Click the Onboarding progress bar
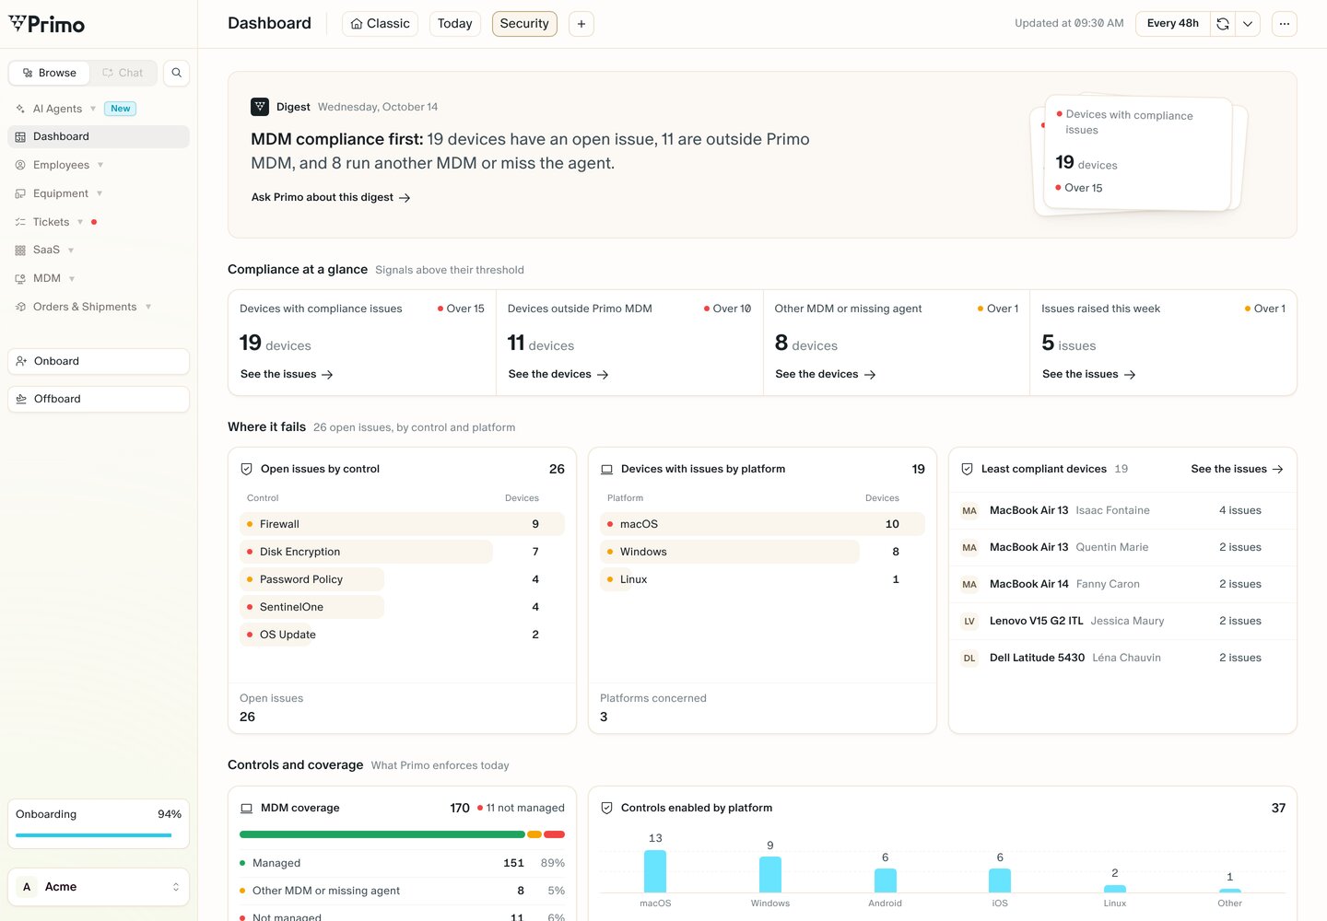Image resolution: width=1327 pixels, height=921 pixels. 94,835
